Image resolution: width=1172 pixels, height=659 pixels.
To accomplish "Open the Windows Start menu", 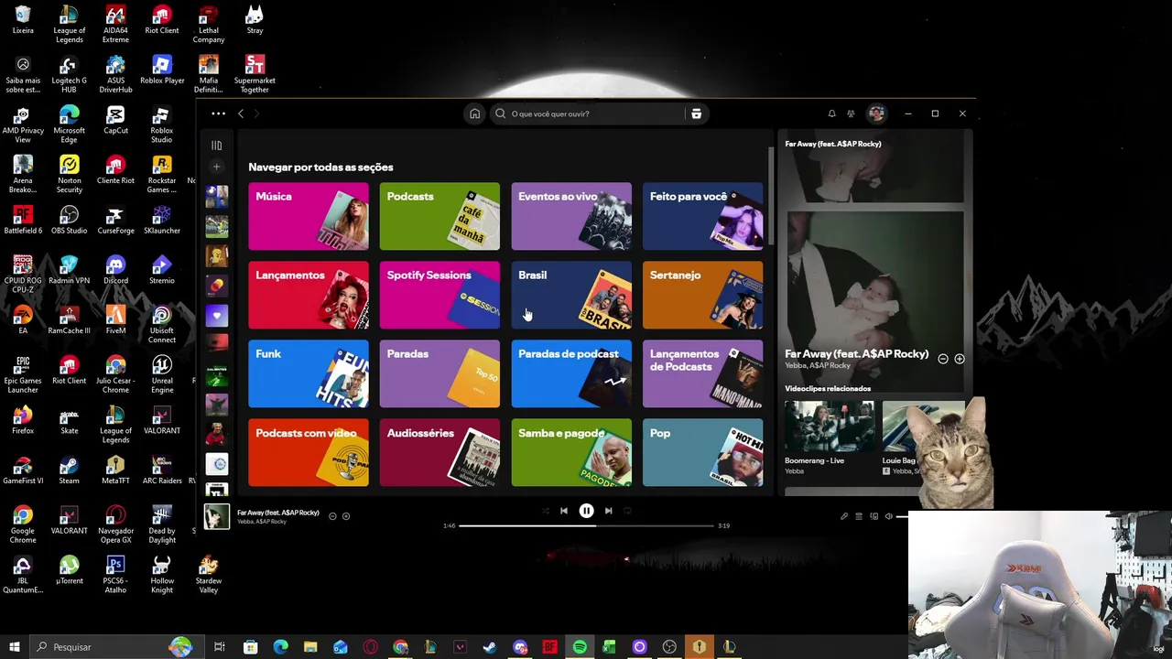I will [14, 647].
